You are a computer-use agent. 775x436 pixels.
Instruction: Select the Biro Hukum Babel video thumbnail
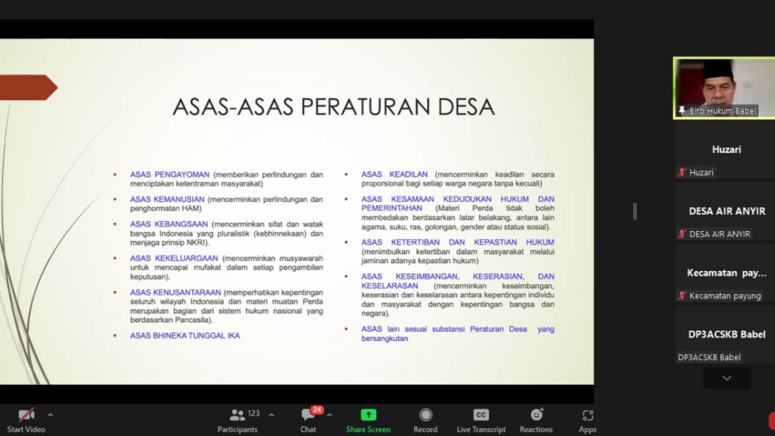pyautogui.click(x=724, y=86)
